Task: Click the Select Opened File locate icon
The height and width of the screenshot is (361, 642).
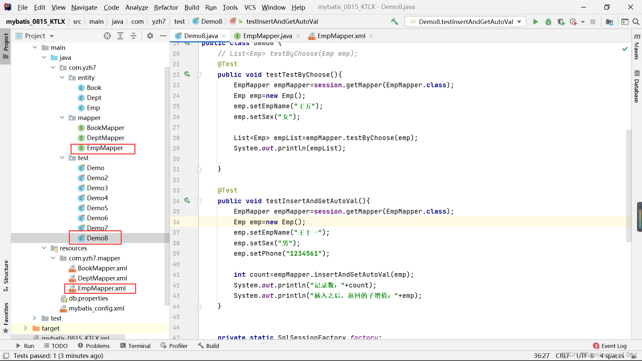Action: (x=107, y=36)
